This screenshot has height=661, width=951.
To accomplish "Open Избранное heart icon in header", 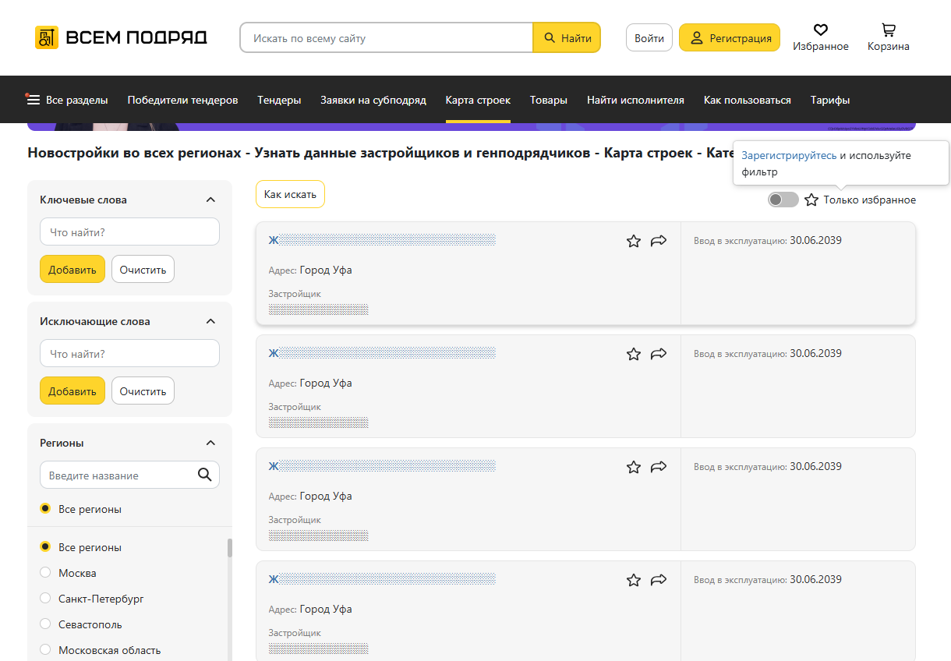I will point(820,30).
